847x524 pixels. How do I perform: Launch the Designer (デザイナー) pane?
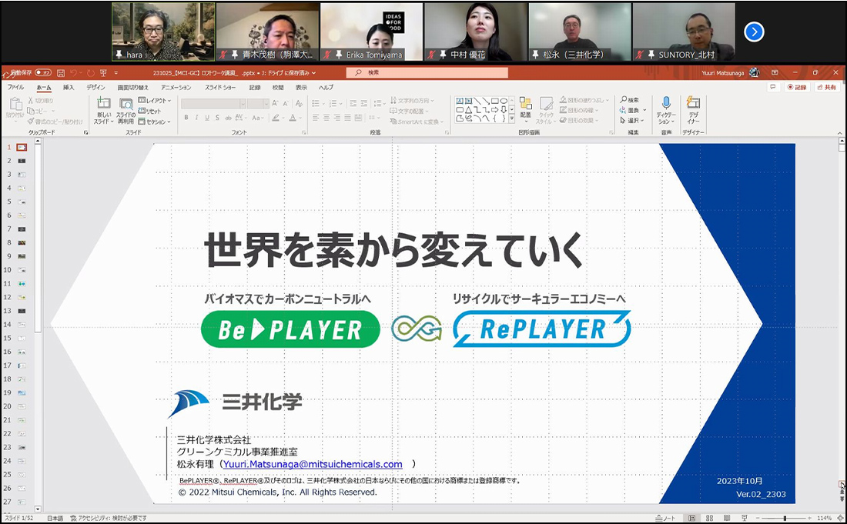click(693, 111)
